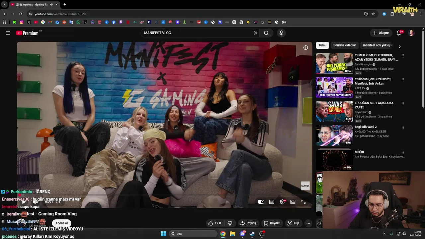Open the Windows Start menu
Viewport: 425px width, 239px height.
[163, 234]
